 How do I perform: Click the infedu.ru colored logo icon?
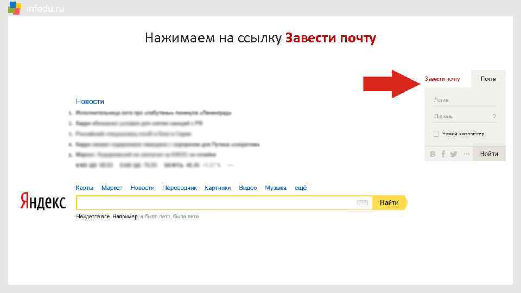pyautogui.click(x=15, y=8)
